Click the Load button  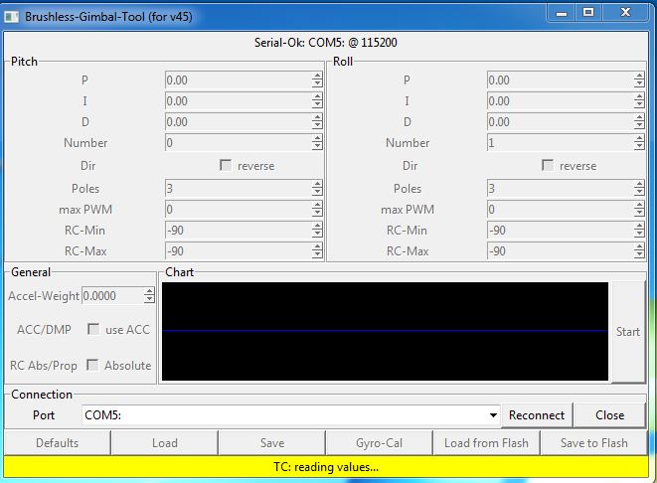[x=165, y=443]
